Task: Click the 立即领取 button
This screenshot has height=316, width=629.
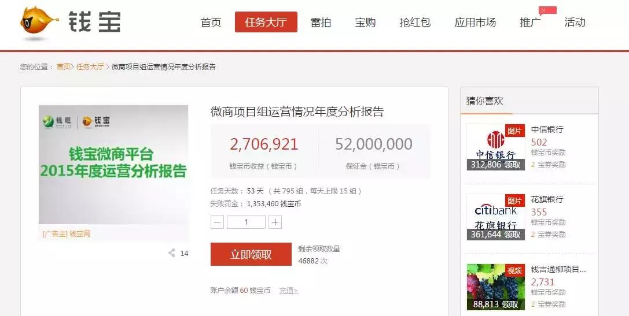Action: click(x=251, y=254)
